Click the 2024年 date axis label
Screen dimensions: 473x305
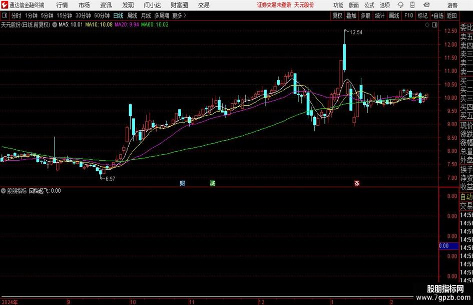(x=10, y=302)
